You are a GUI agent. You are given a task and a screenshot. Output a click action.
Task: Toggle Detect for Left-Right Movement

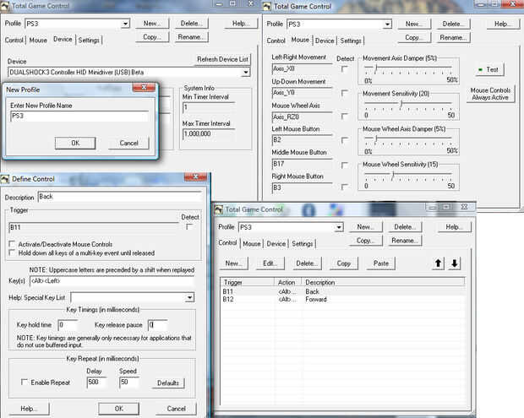point(345,69)
